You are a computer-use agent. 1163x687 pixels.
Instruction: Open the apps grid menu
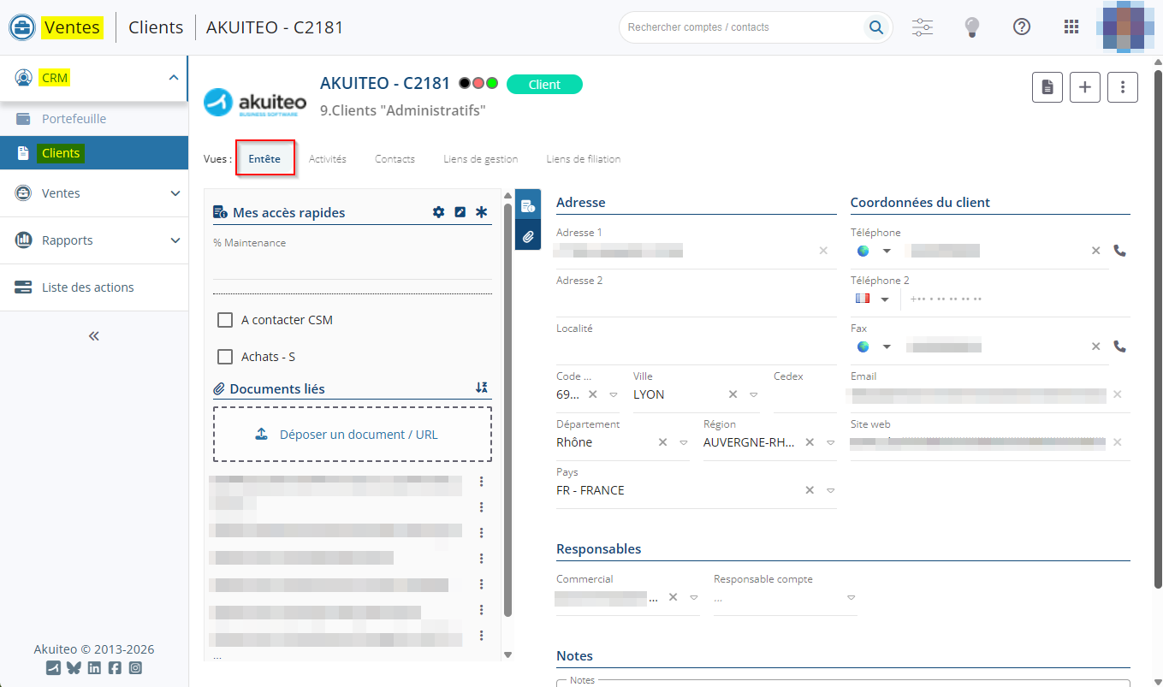coord(1071,27)
